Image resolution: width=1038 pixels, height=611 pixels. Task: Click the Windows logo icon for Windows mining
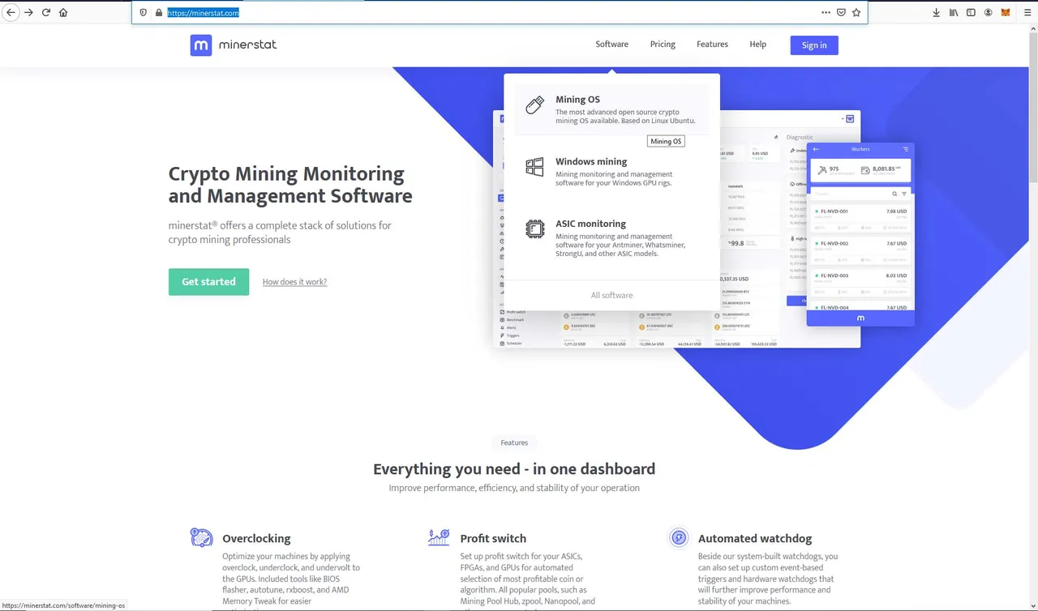[x=534, y=167]
